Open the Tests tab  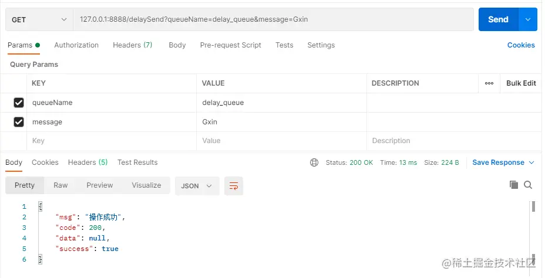click(x=284, y=45)
